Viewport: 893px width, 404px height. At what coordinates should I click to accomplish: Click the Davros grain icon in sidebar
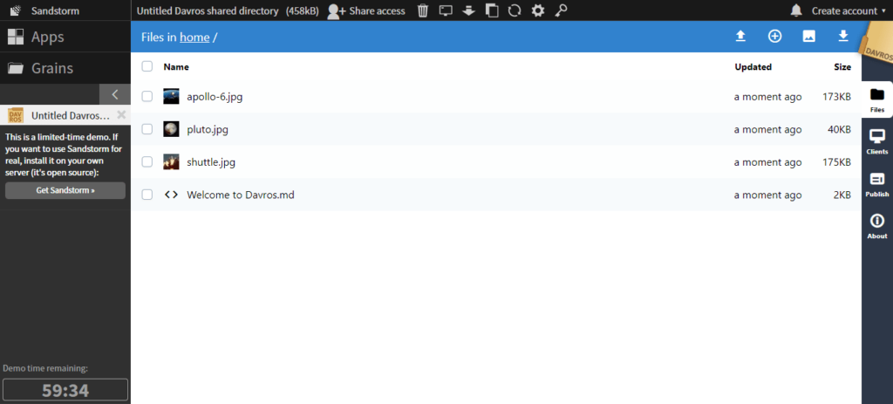[x=16, y=116]
